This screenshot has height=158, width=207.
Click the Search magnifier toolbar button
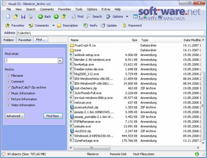click(x=94, y=16)
